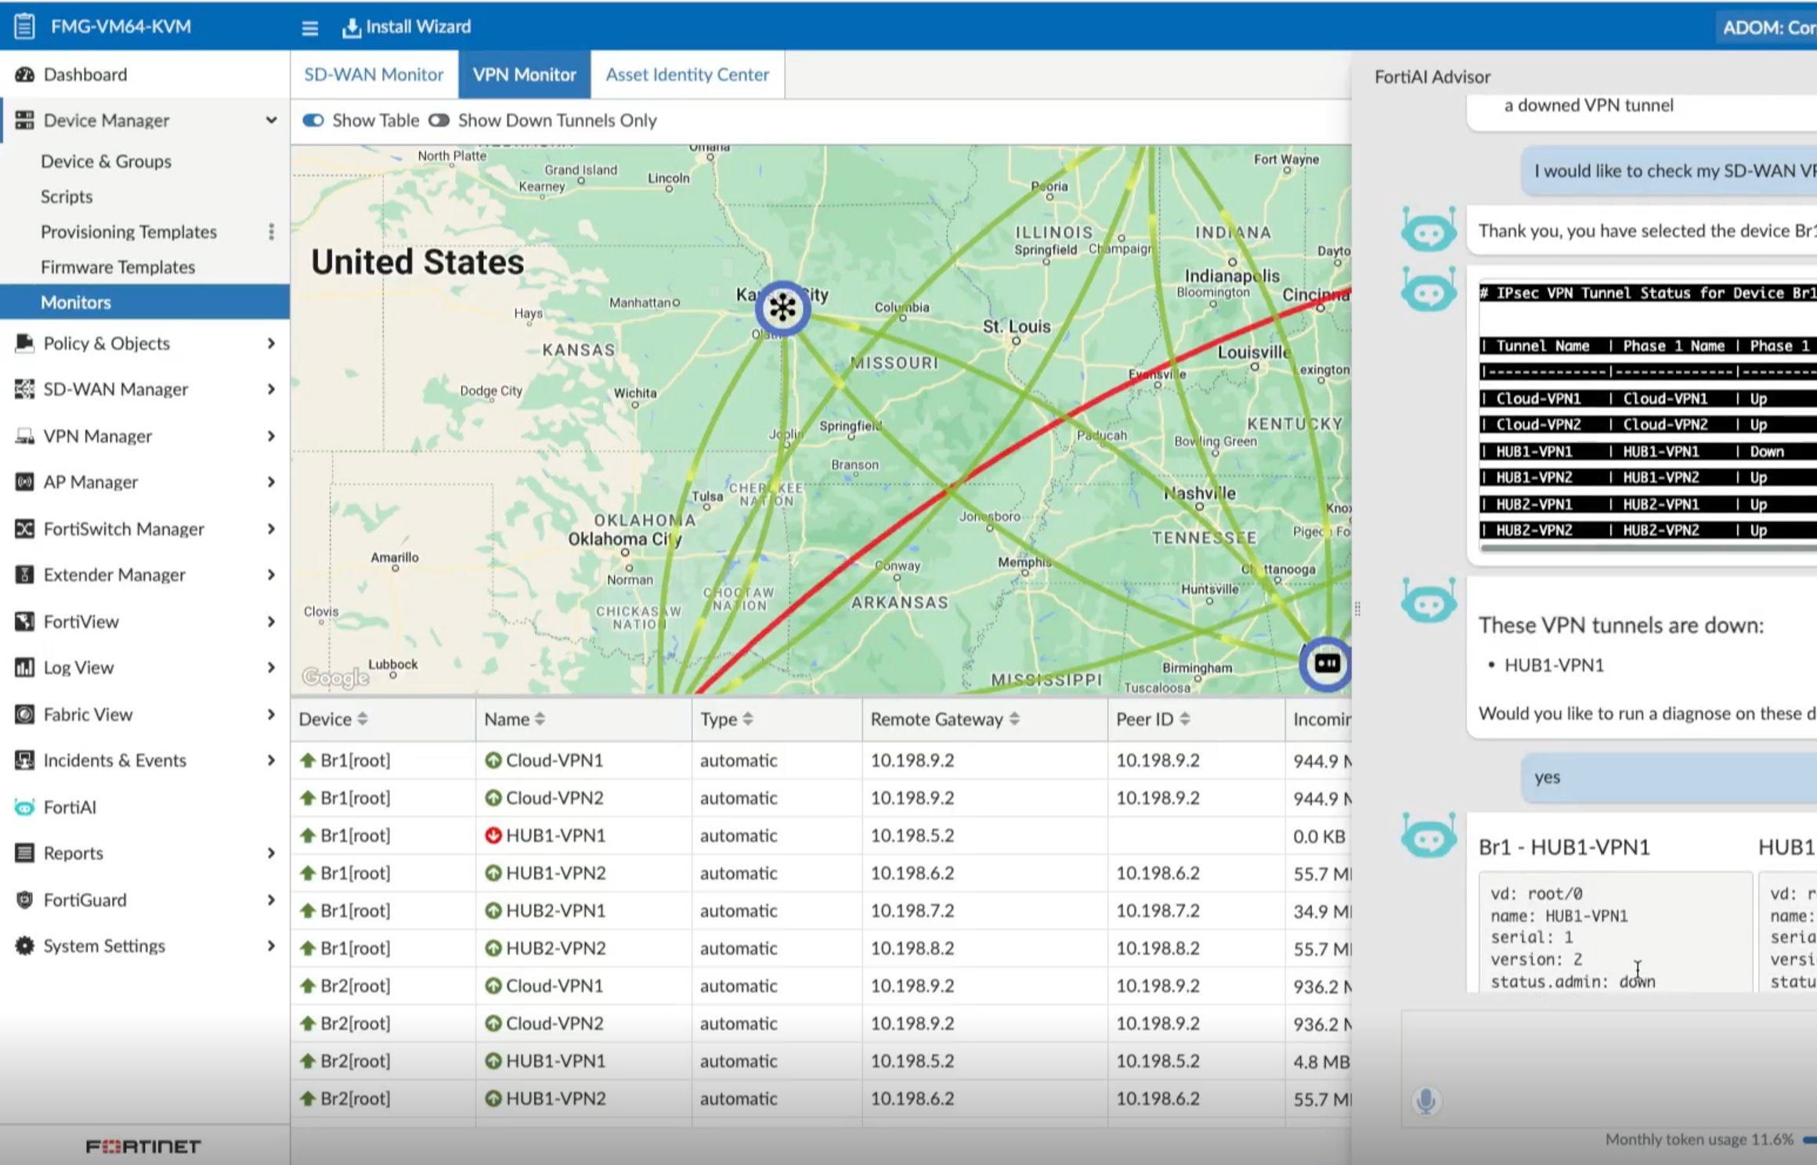Expand the VPN Manager chevron
This screenshot has height=1165, width=1817.
coord(271,435)
